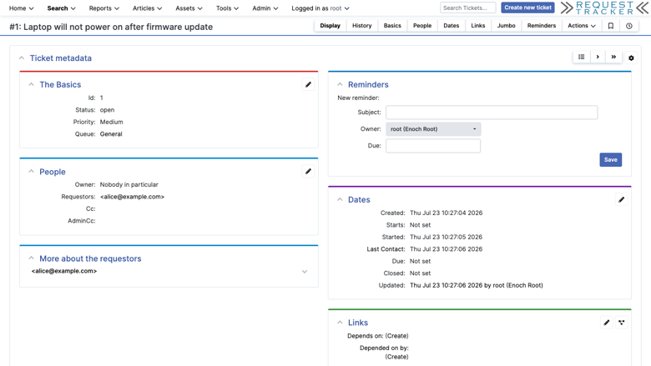Collapse the Dates panel
651x366 pixels.
pos(340,200)
